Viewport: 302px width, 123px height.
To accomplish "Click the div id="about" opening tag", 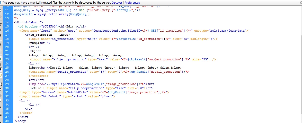I will (29, 23).
